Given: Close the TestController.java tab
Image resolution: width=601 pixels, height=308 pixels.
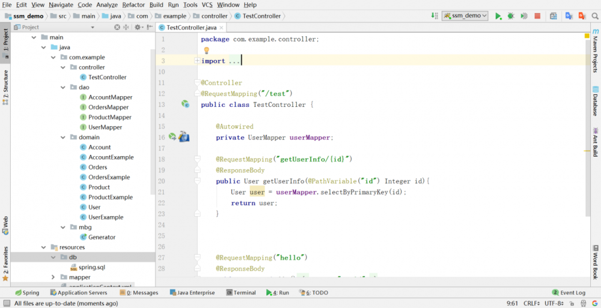Looking at the screenshot, I should pyautogui.click(x=221, y=28).
